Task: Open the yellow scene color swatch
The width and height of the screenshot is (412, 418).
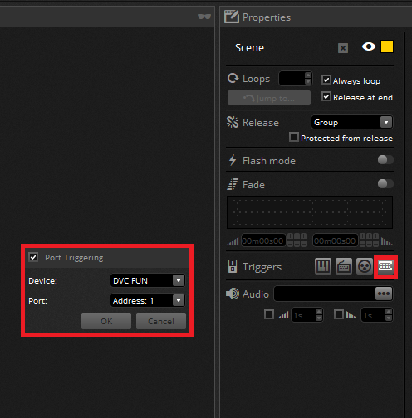Action: [x=387, y=46]
